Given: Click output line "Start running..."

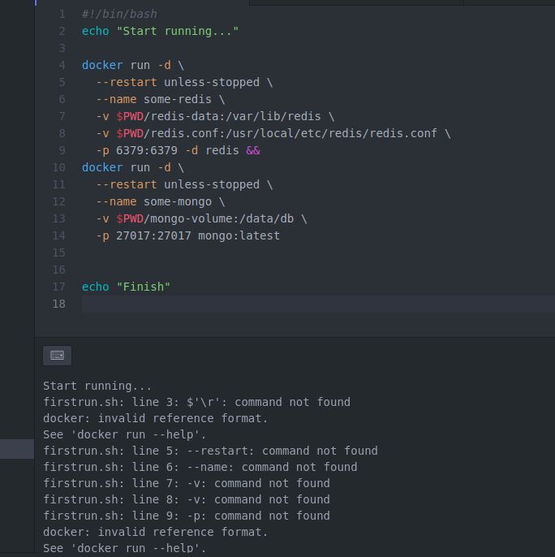Looking at the screenshot, I should pos(97,386).
